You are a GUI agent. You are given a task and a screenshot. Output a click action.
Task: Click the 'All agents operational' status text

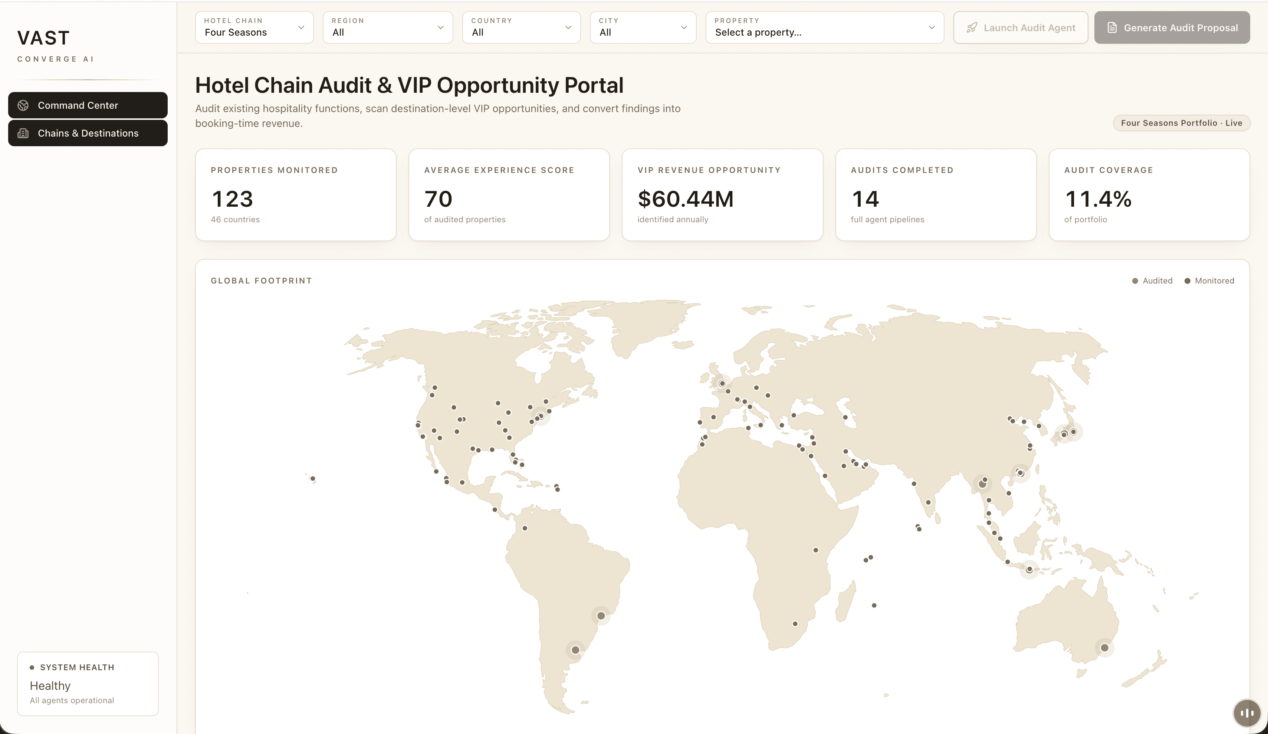pyautogui.click(x=72, y=700)
